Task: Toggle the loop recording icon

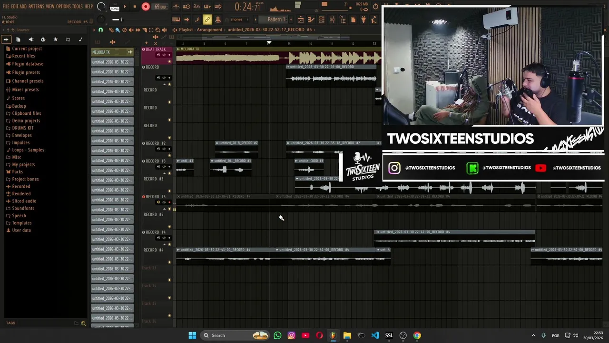Action: [x=218, y=7]
